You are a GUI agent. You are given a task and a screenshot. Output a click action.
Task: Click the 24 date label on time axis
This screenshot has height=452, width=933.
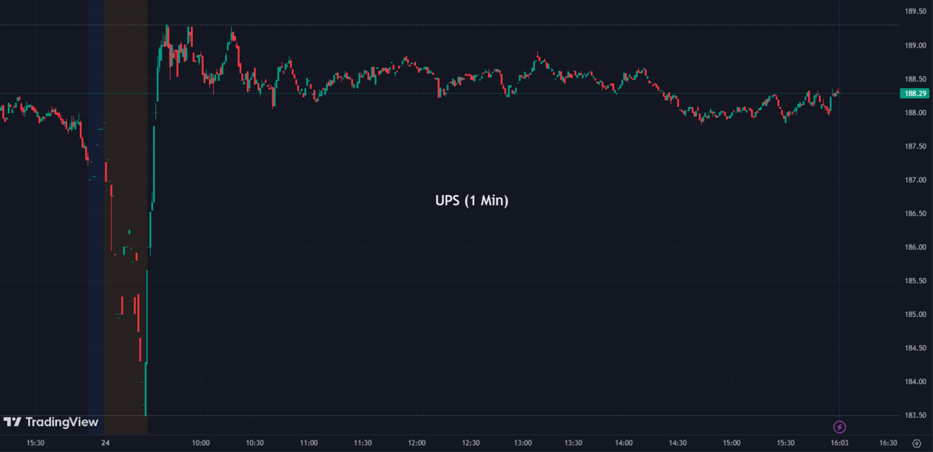tap(105, 443)
